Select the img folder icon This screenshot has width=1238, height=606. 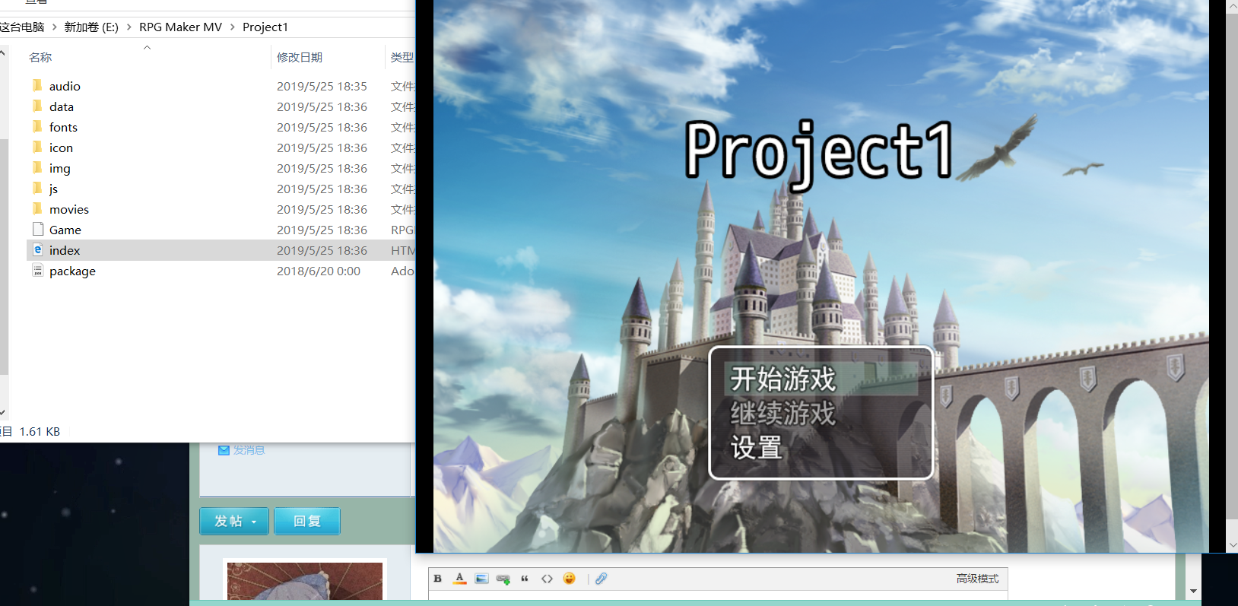37,167
